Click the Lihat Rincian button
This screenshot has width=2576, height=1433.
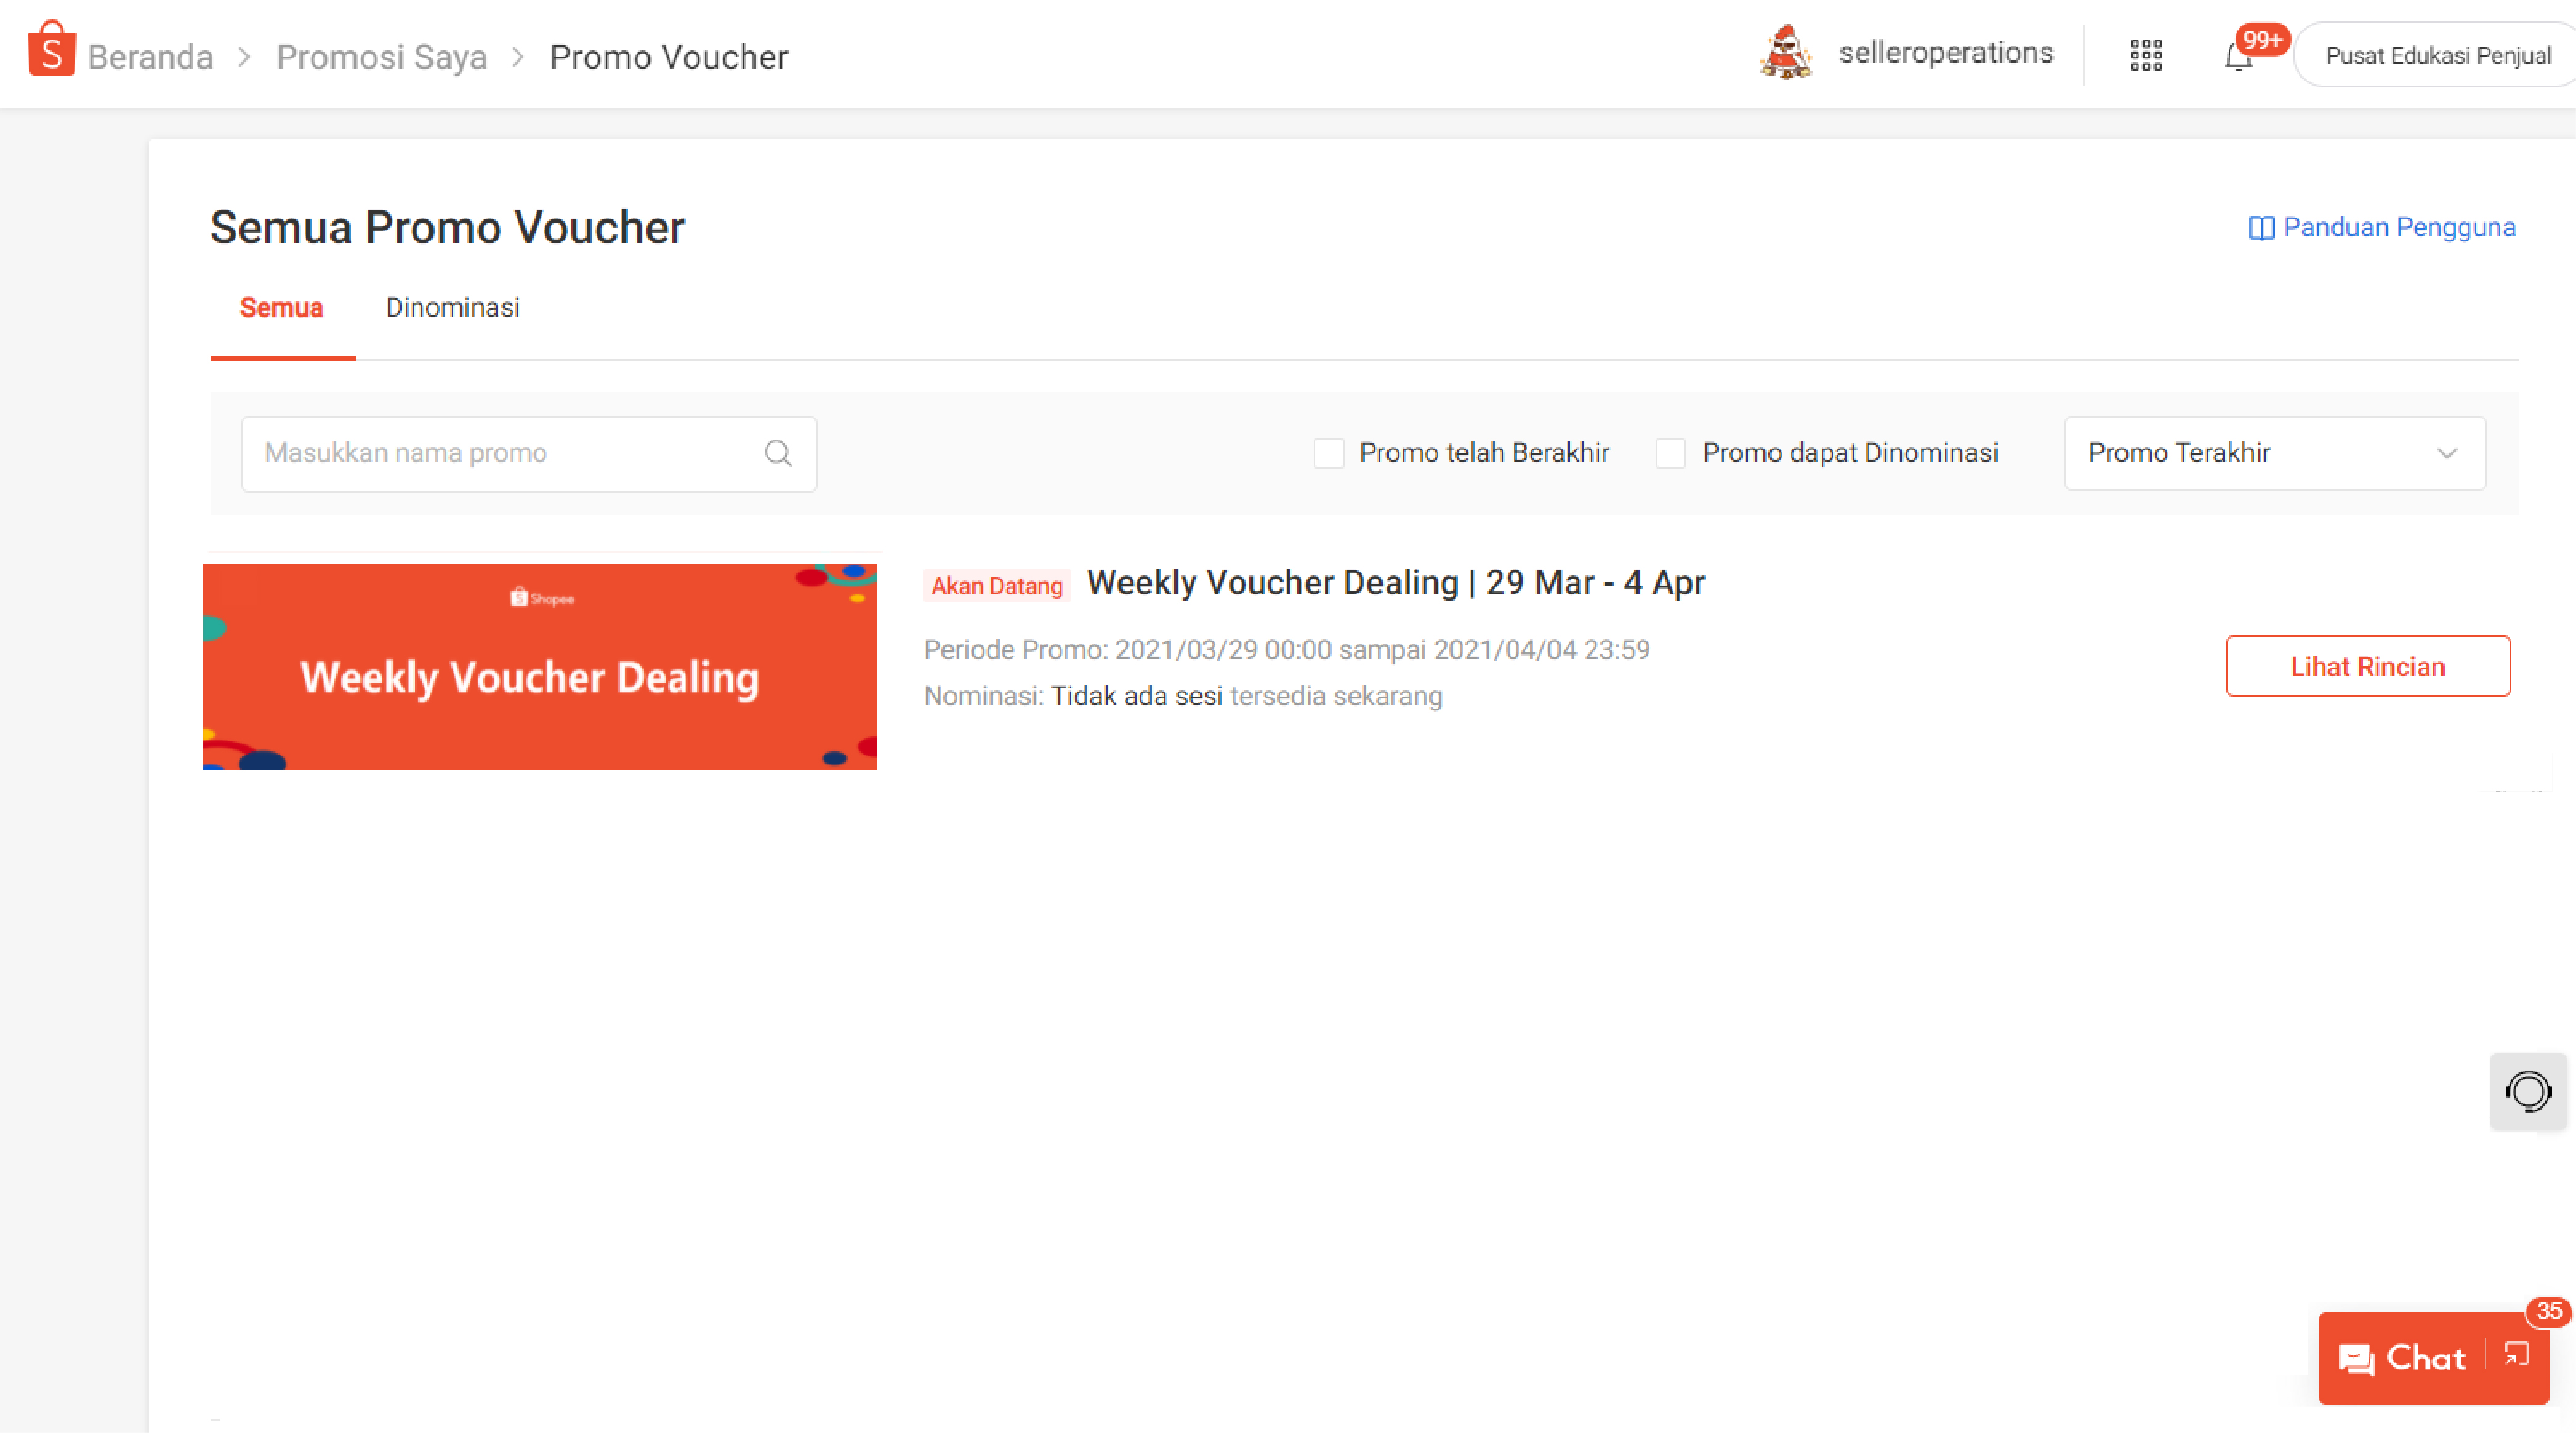click(x=2367, y=666)
